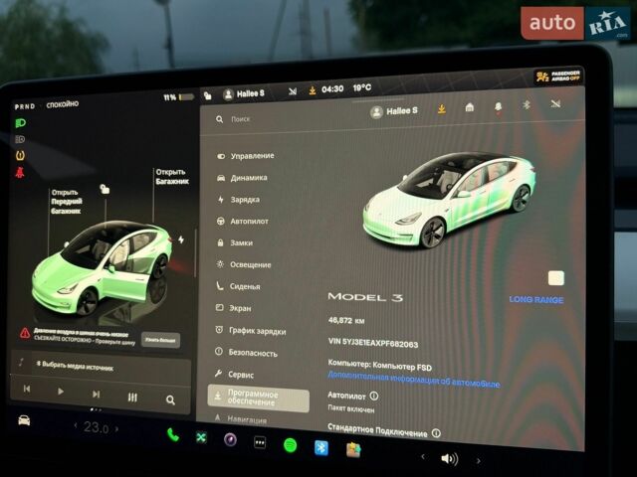Screen dimensions: 637x477
Task: Open the Phone app icon
Action: 173,435
